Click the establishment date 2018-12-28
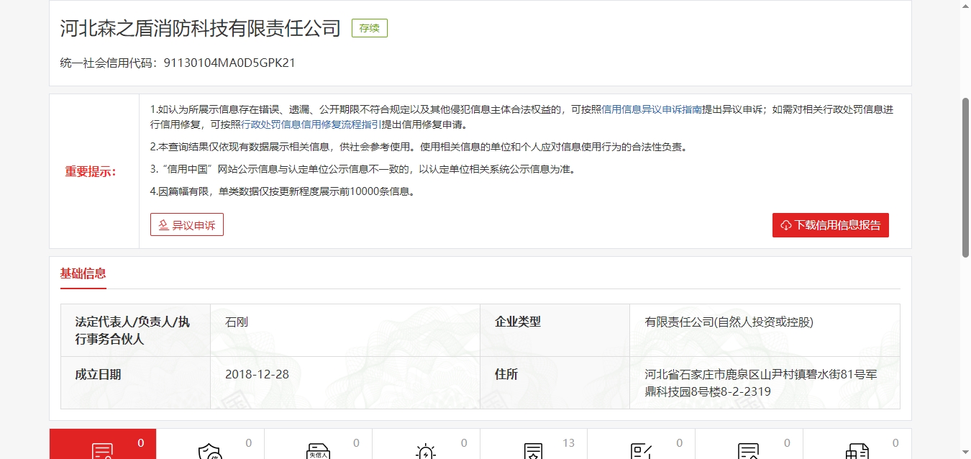Viewport: 971px width, 459px height. point(257,374)
